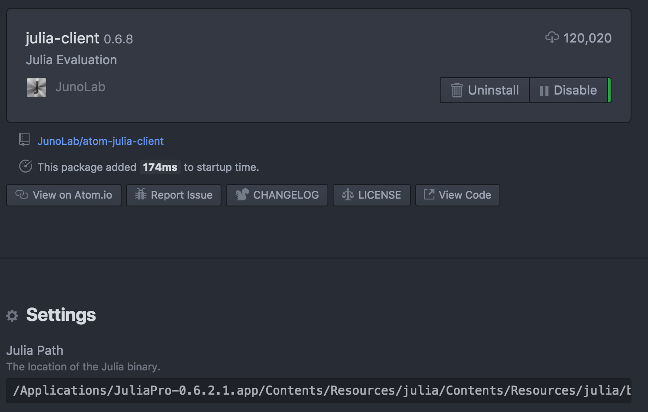648x412 pixels.
Task: Click the cloud download count icon
Action: 552,38
